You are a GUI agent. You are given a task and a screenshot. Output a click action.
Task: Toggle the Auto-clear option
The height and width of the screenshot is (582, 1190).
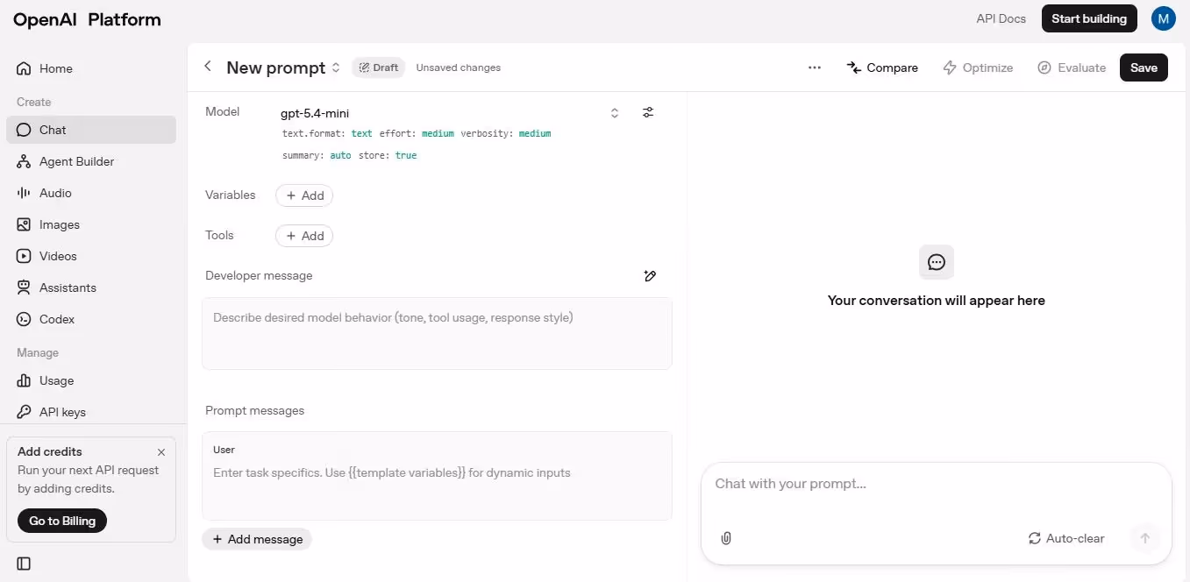[1066, 538]
